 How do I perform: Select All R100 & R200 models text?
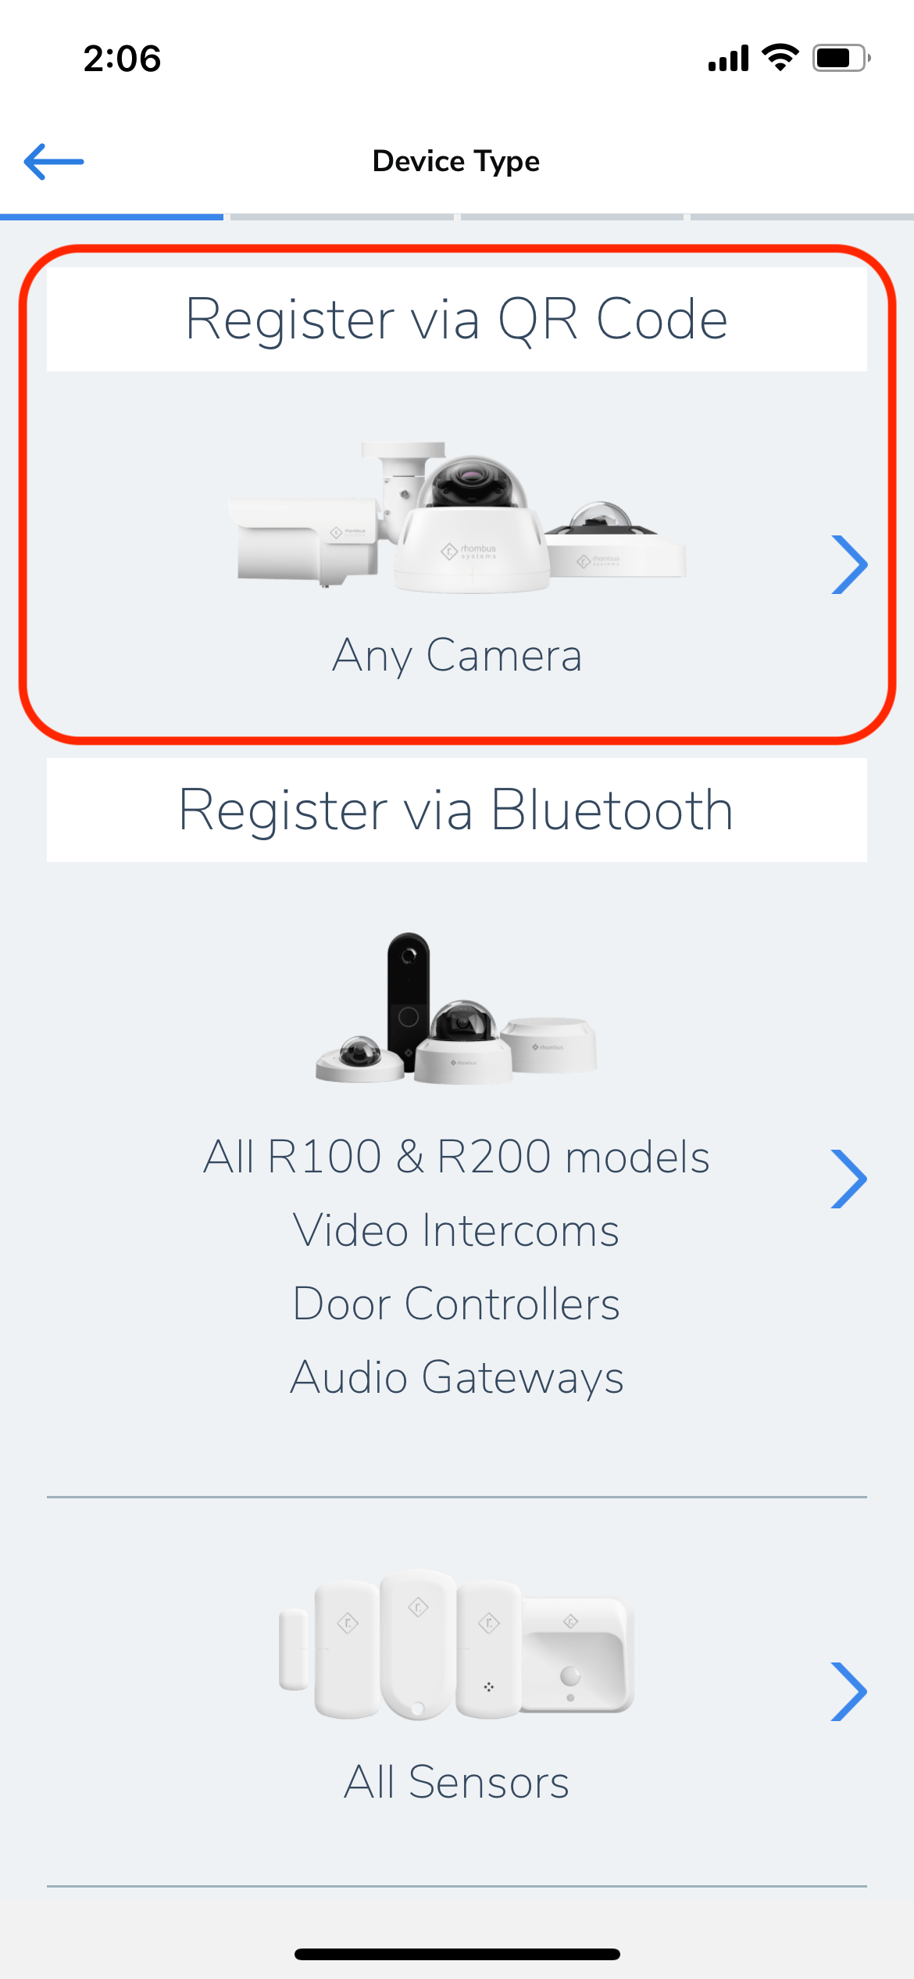click(457, 1157)
